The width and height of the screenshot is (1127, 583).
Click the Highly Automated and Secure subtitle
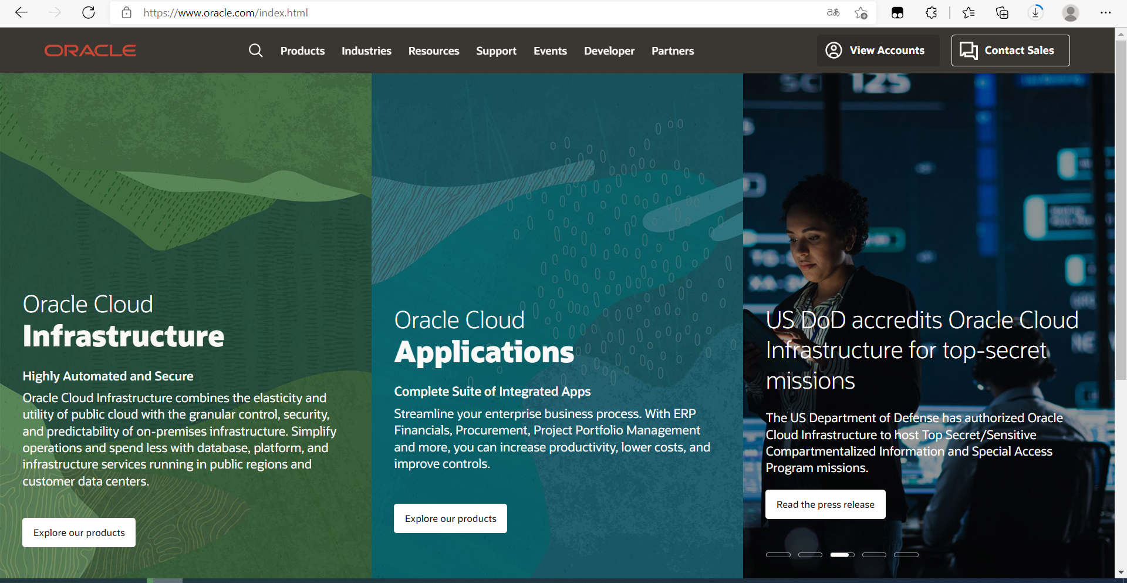click(108, 376)
